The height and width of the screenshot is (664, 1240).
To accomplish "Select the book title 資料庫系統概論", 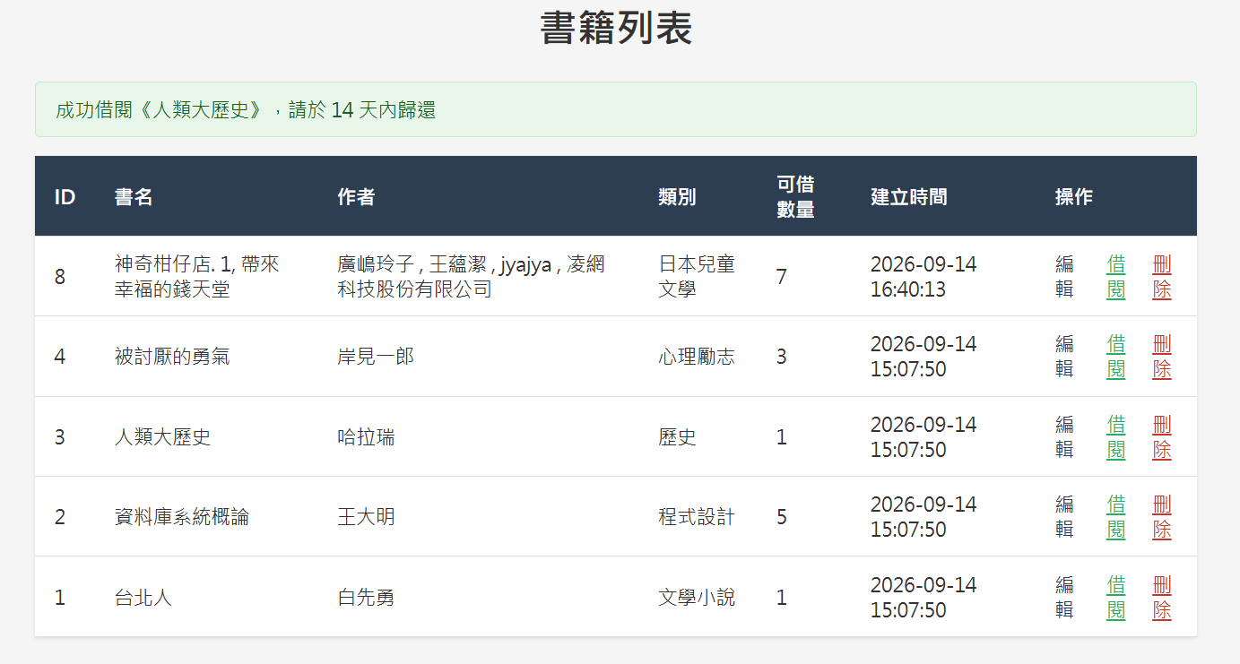I will click(x=182, y=517).
